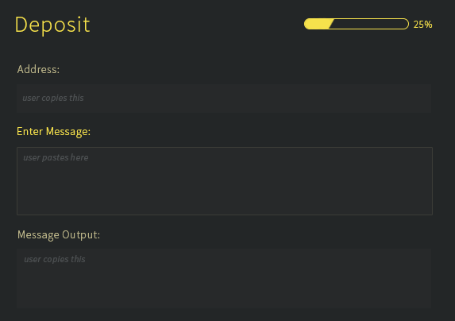Click the deposit progress bar

(357, 24)
